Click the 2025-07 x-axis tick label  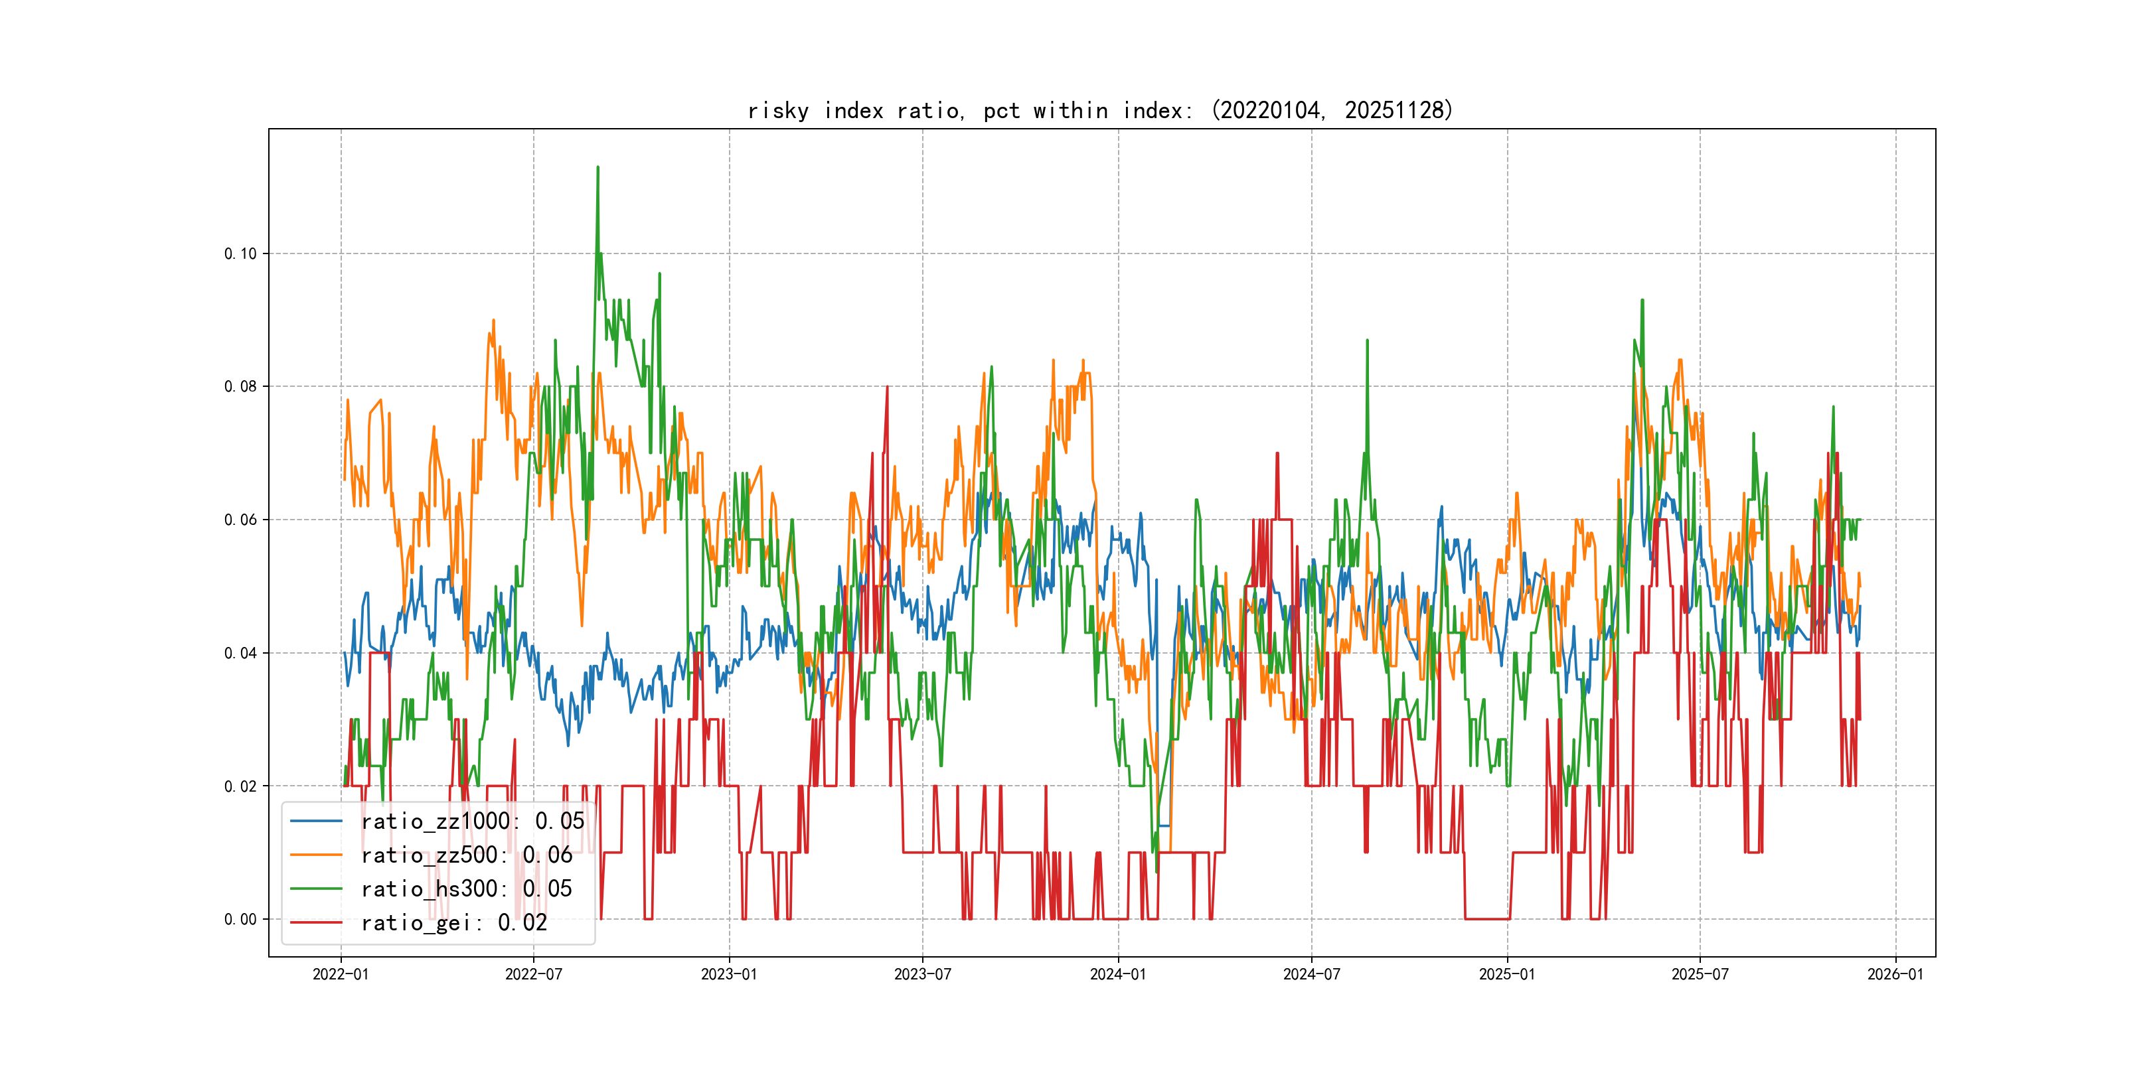coord(1700,974)
